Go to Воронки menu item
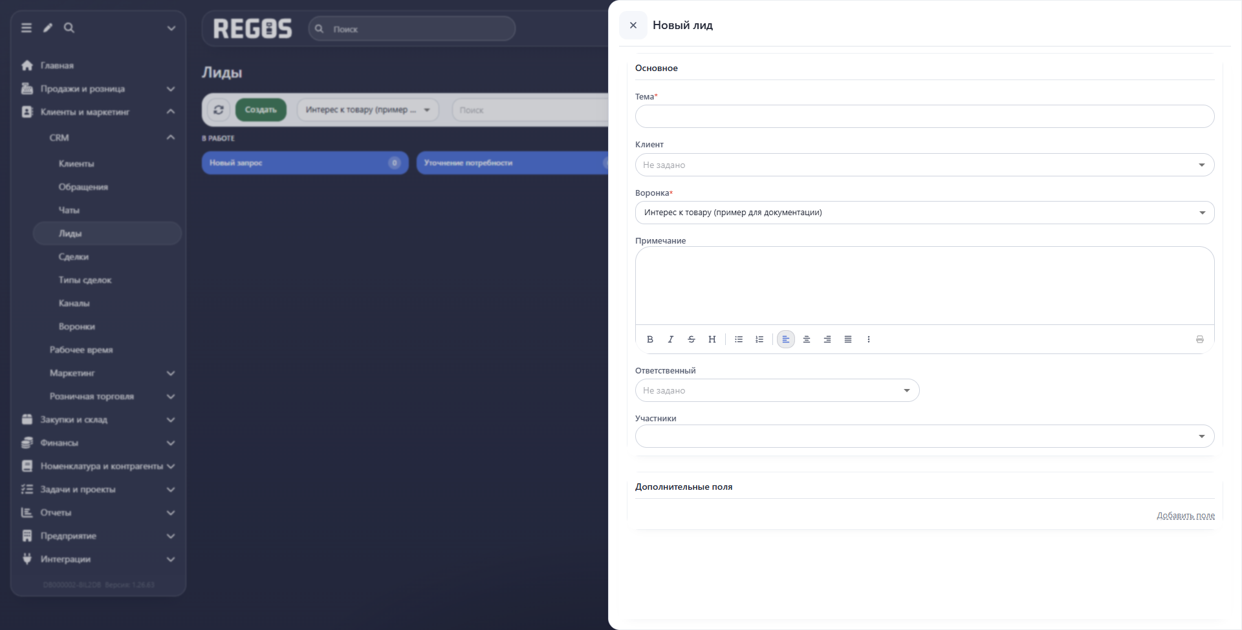Screen dimensions: 1242x630 pos(77,326)
